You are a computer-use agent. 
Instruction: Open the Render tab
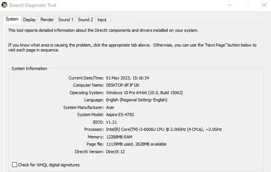pos(47,20)
